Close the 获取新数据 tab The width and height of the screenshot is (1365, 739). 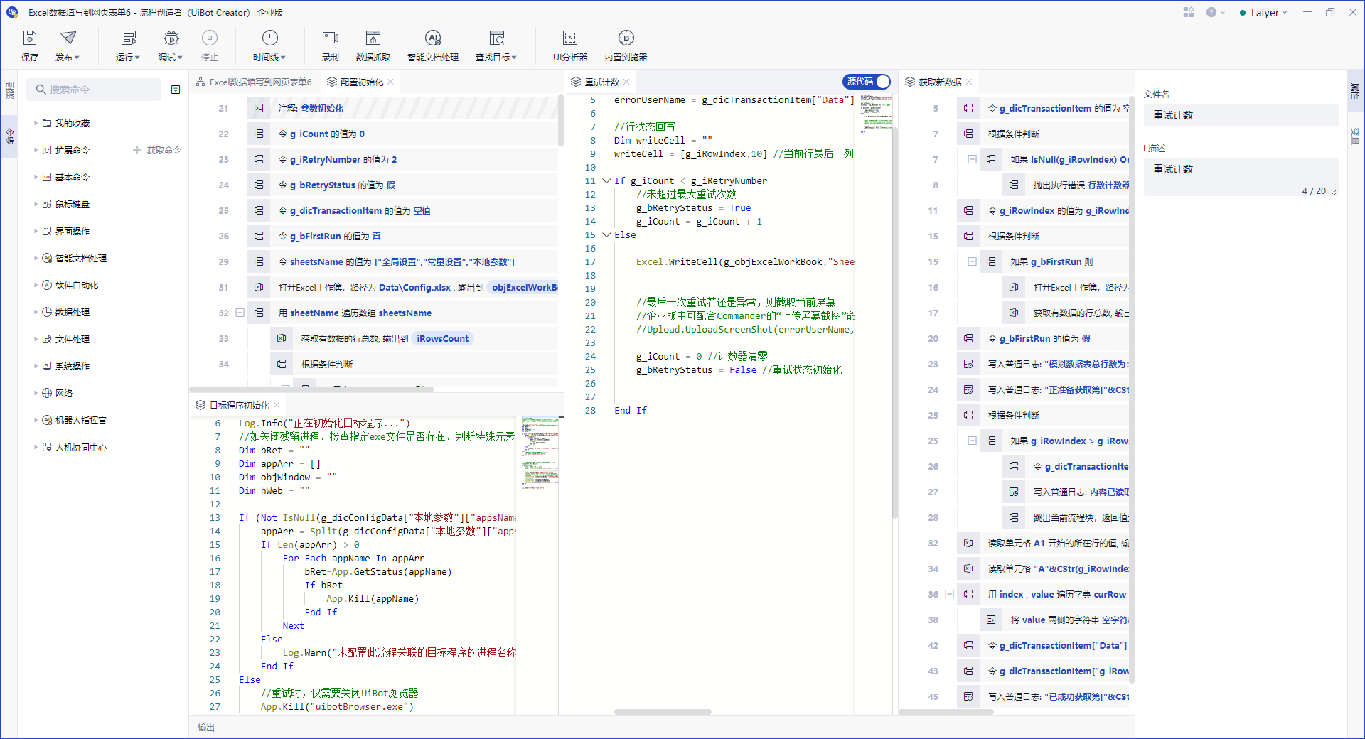tap(969, 82)
